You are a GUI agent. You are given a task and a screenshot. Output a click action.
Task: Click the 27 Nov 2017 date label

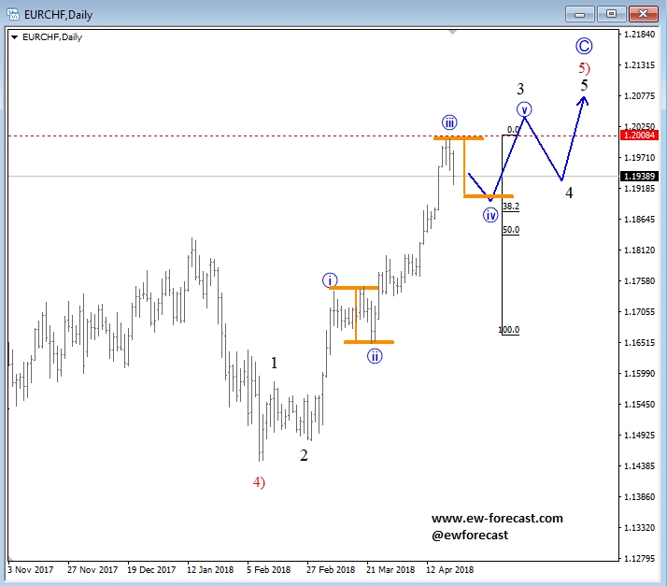click(92, 570)
